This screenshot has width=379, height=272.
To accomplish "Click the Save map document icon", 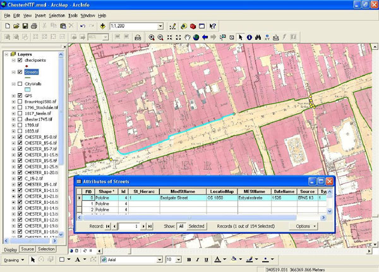I will (25, 27).
